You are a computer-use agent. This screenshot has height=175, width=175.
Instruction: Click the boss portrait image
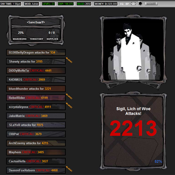pos(133,49)
